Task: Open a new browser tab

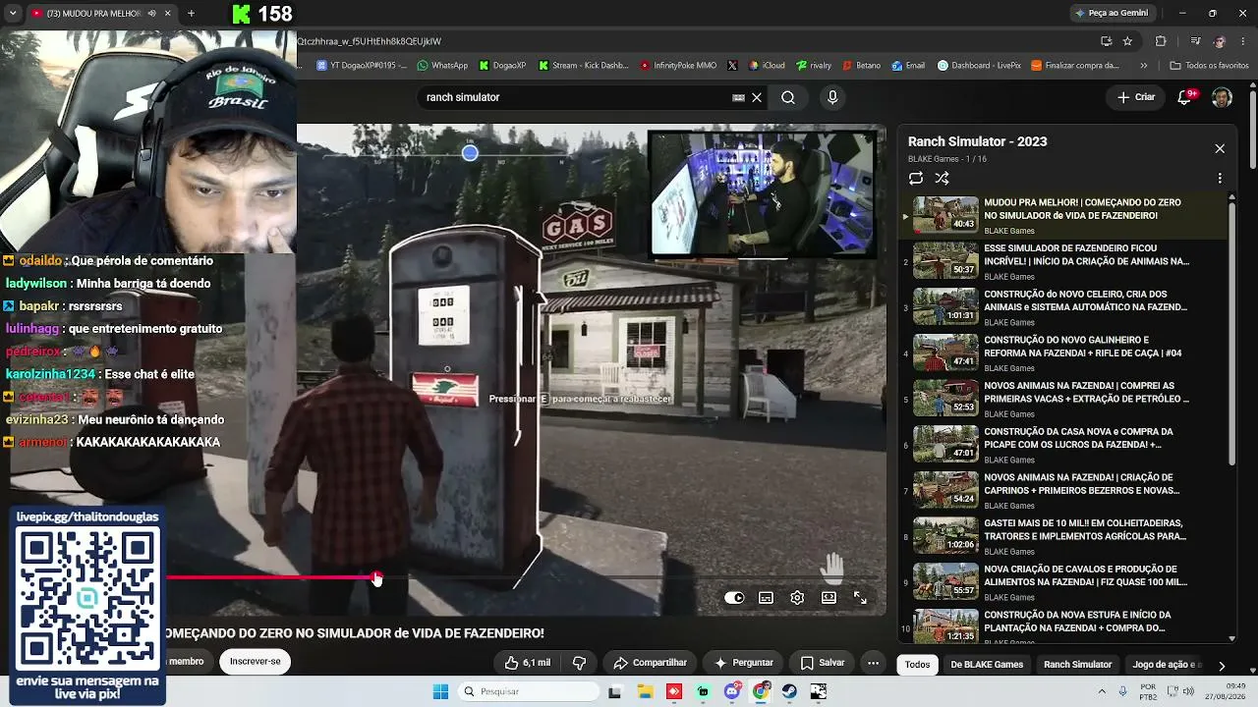Action: [x=191, y=14]
